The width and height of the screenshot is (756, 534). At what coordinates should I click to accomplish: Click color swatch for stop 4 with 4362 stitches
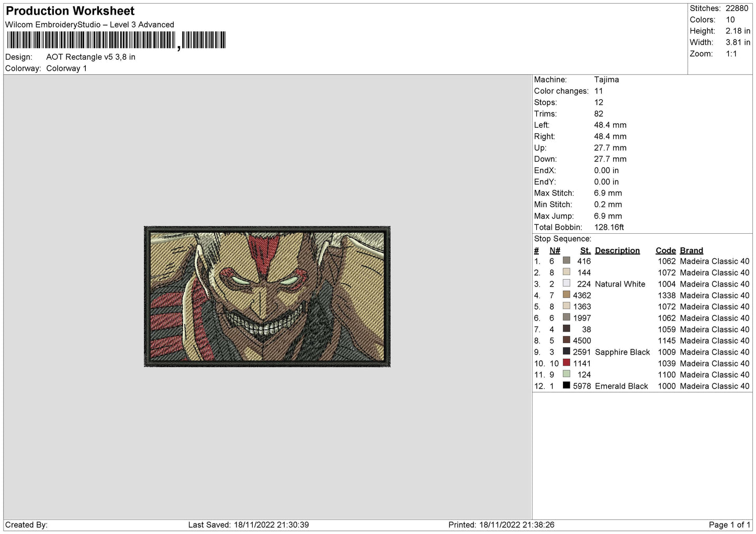[x=566, y=294]
